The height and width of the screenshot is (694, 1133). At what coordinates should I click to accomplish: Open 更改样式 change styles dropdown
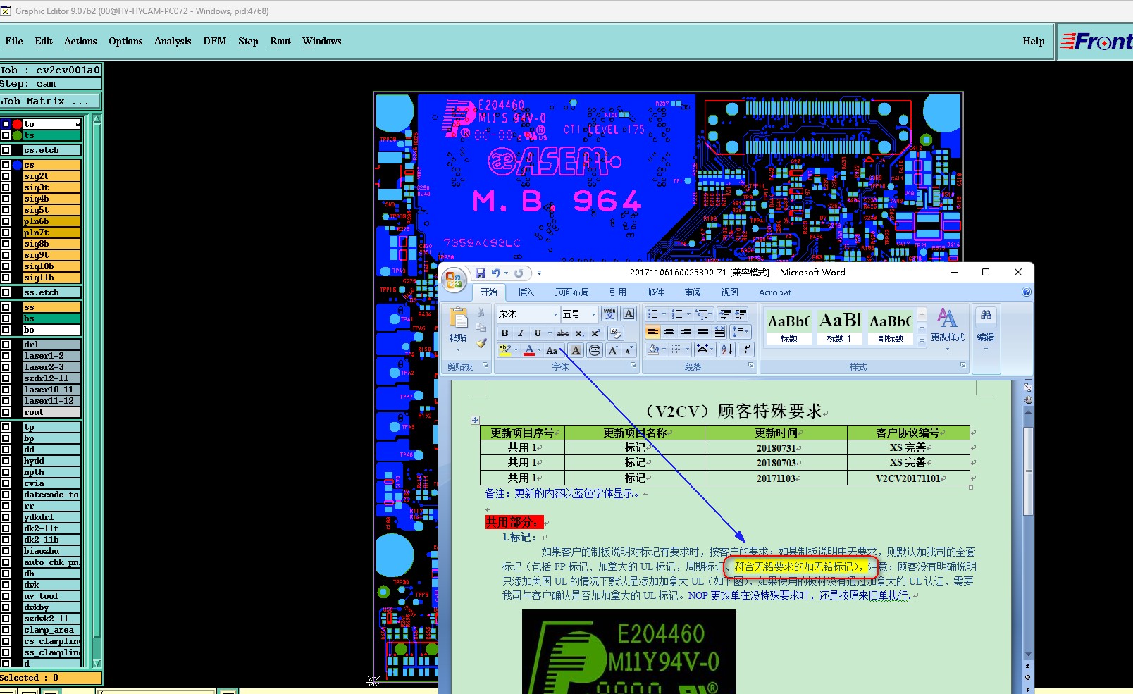tap(948, 328)
